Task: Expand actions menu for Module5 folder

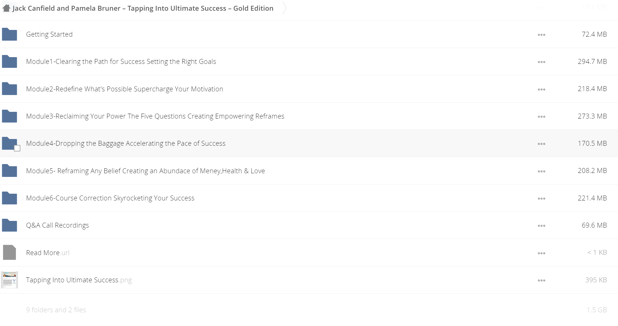Action: point(541,171)
